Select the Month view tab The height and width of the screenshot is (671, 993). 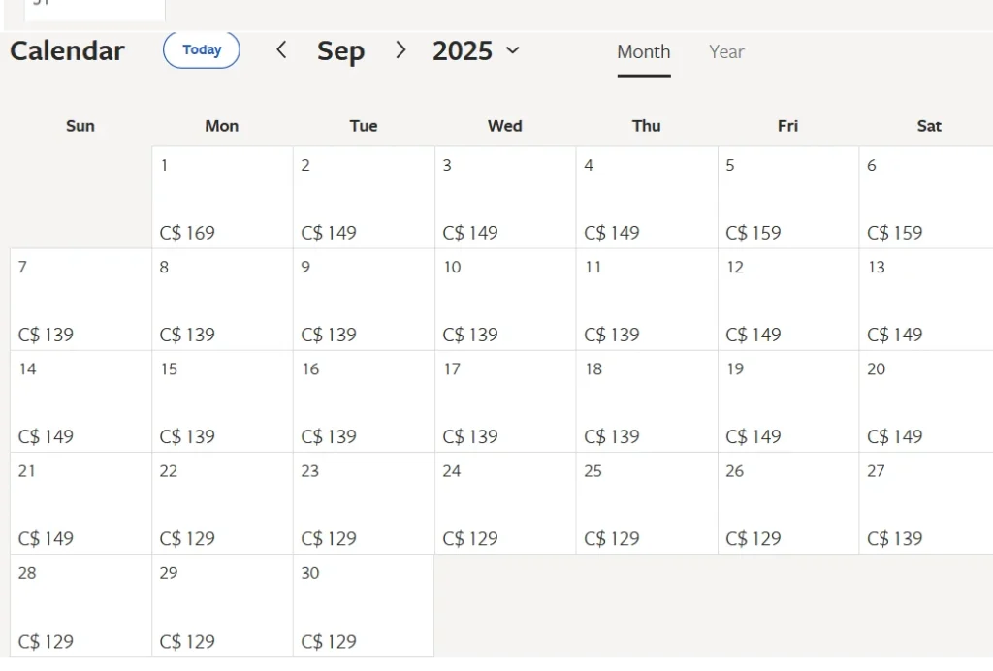(x=644, y=52)
